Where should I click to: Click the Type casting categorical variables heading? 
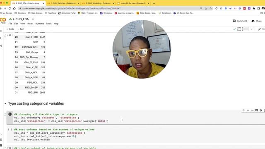tap(36, 103)
